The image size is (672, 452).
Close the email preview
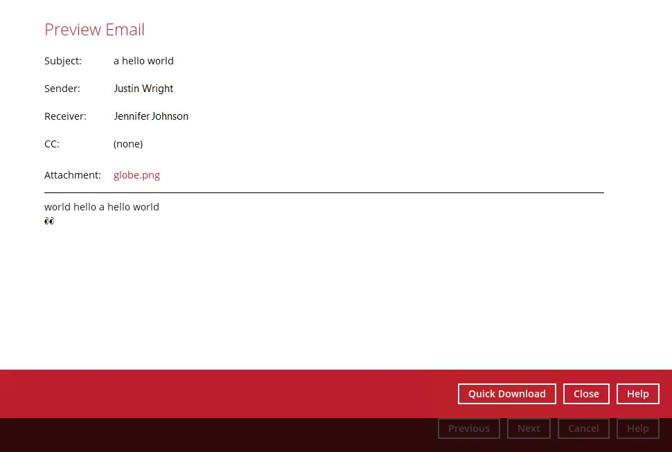(x=586, y=393)
